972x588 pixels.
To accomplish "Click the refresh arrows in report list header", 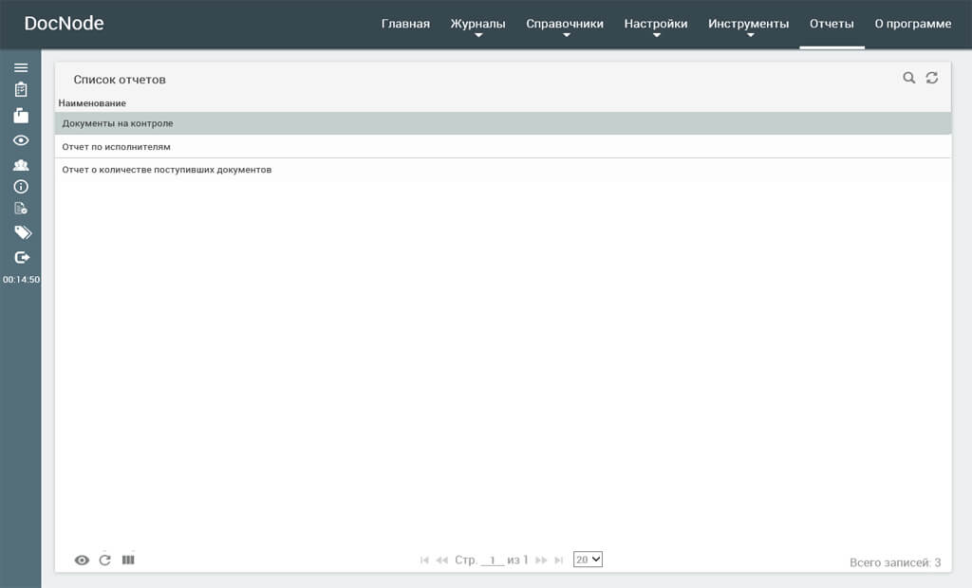I will coord(932,78).
